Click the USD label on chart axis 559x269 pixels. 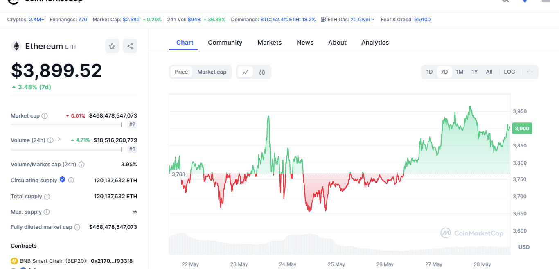[524, 247]
